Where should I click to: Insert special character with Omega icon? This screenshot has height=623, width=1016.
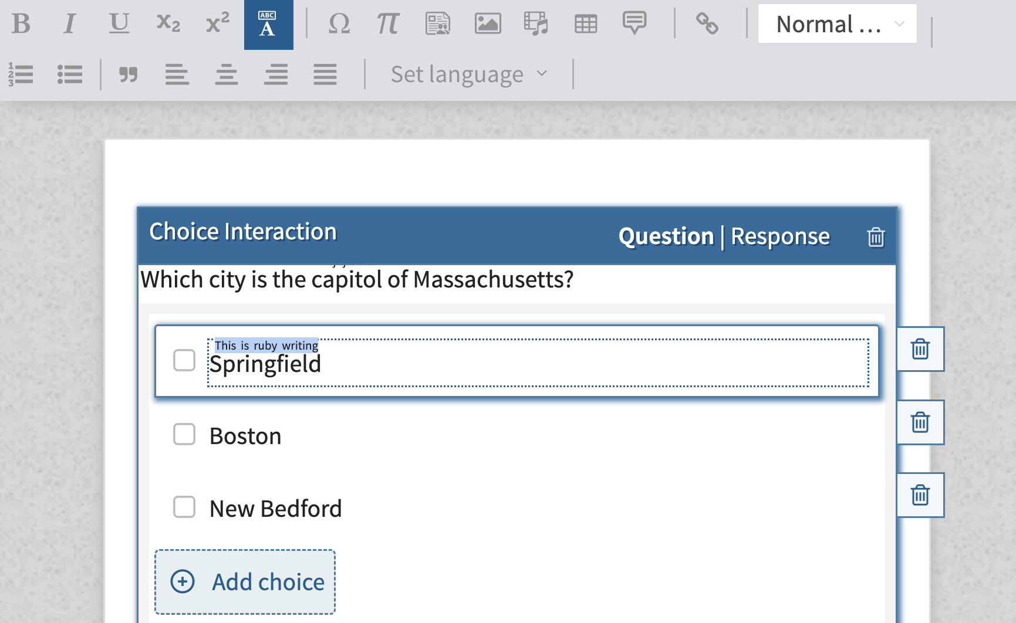point(339,24)
